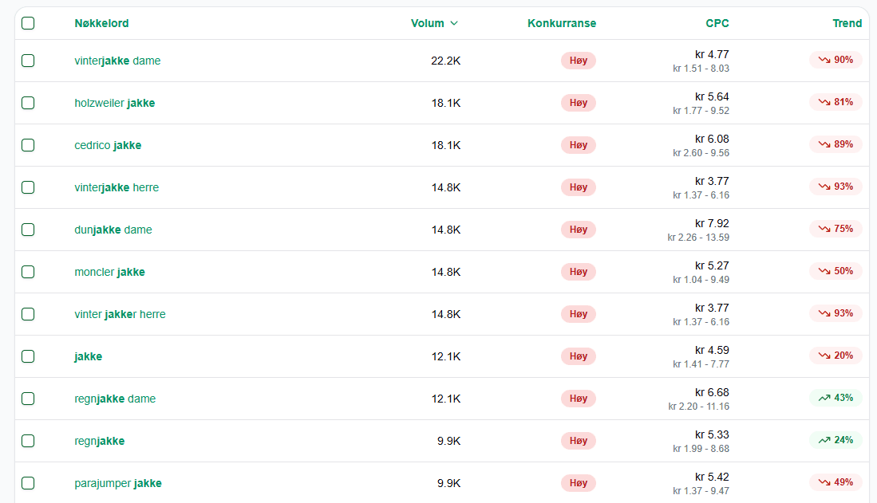This screenshot has width=877, height=503.
Task: Open the holzweiler jakke keyword link
Action: (x=115, y=103)
